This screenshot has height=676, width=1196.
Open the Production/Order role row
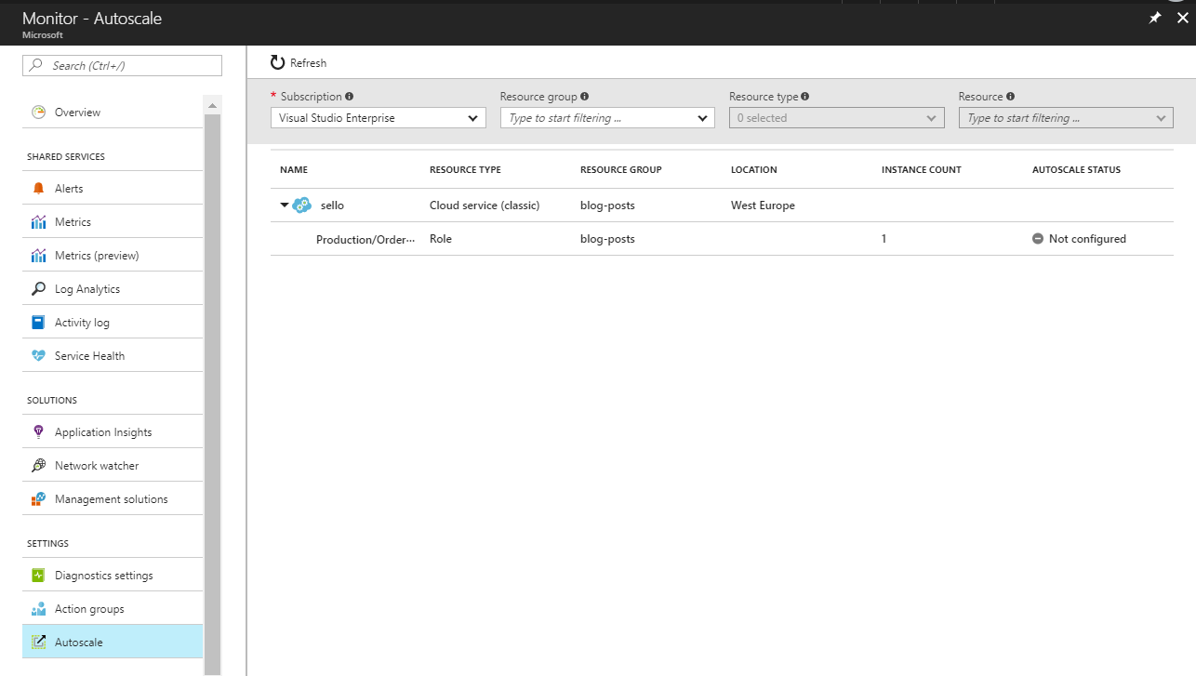pyautogui.click(x=722, y=239)
